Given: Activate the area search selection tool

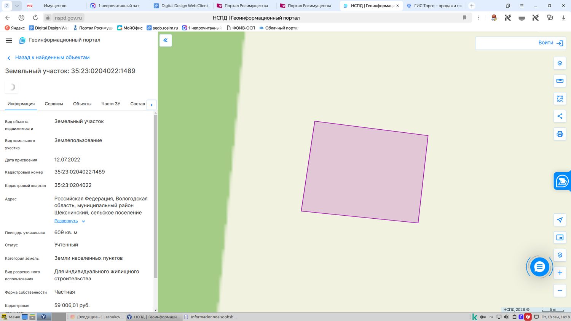Looking at the screenshot, I should (560, 99).
